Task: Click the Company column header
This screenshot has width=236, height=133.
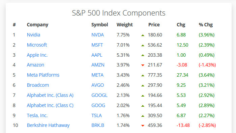Action: (x=37, y=25)
